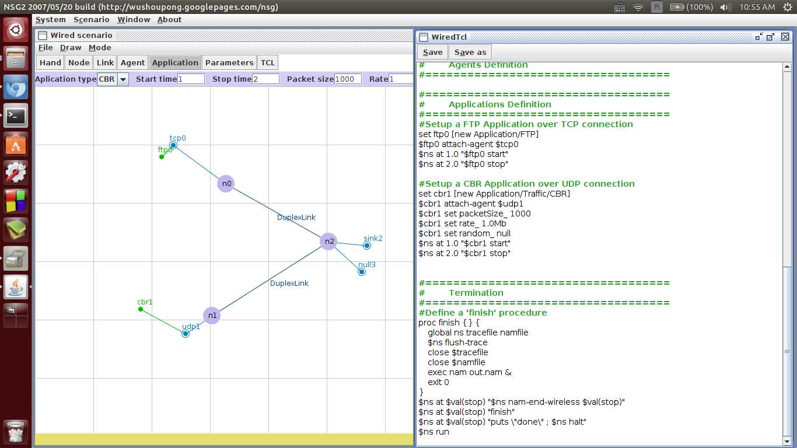Click the WiredTcl window maximize button
This screenshot has height=448, width=797.
(771, 37)
